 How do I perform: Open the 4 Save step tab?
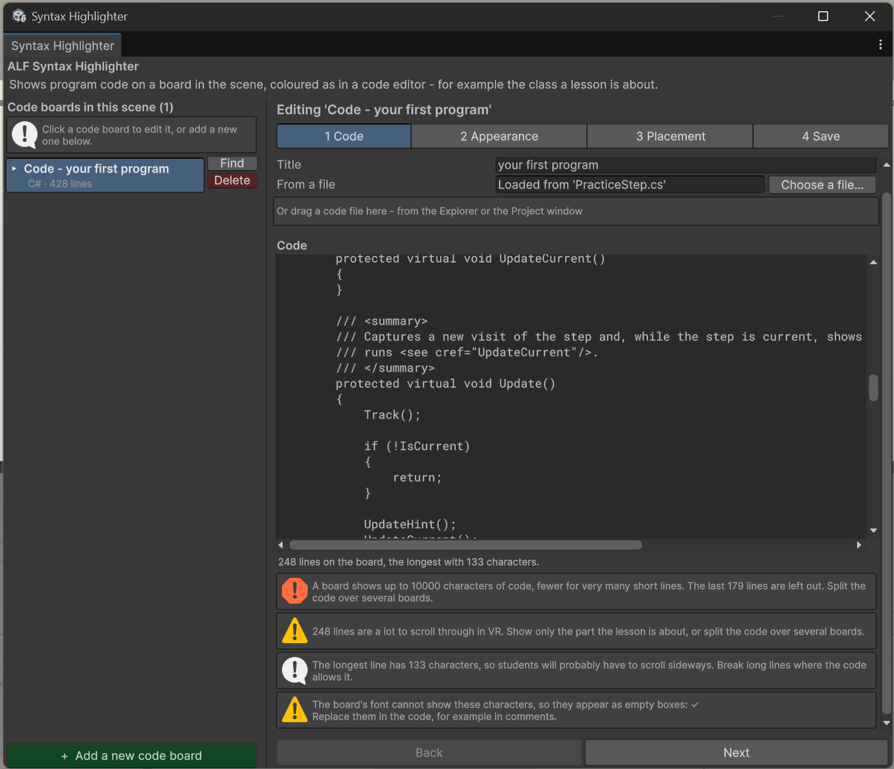tap(821, 136)
